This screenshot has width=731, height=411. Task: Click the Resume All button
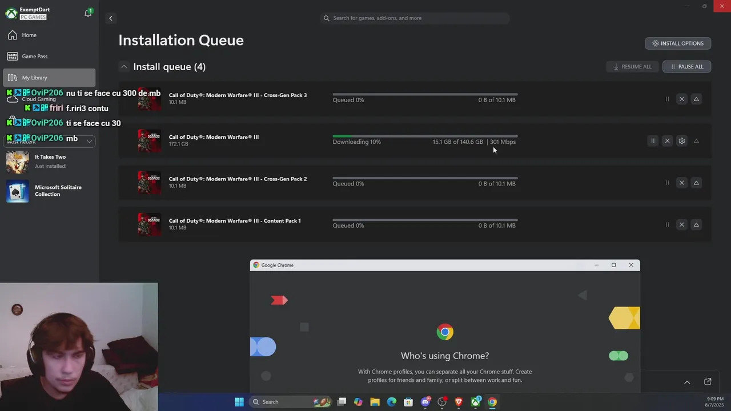[x=632, y=67]
